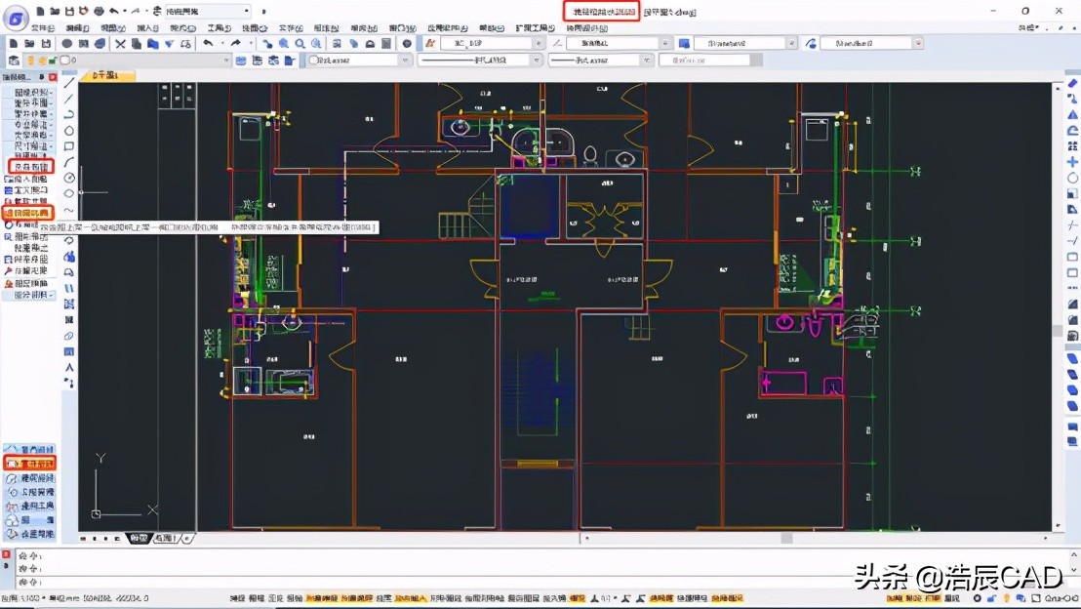
Task: Toggle Grid display in status bar
Action: coord(256,598)
